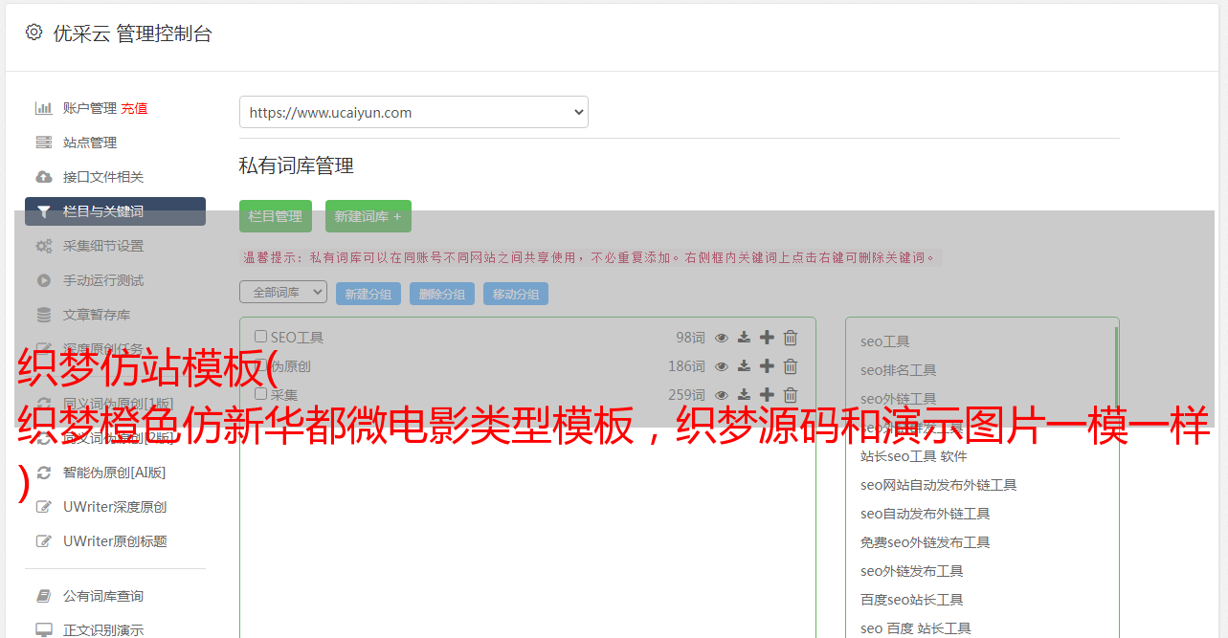This screenshot has height=638, width=1228.
Task: Click the 新建分组 button
Action: 368,294
